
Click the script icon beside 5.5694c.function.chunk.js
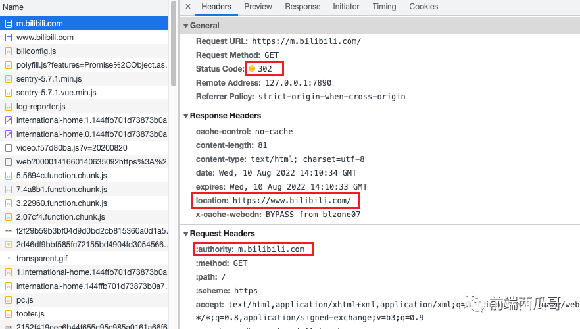(x=8, y=176)
